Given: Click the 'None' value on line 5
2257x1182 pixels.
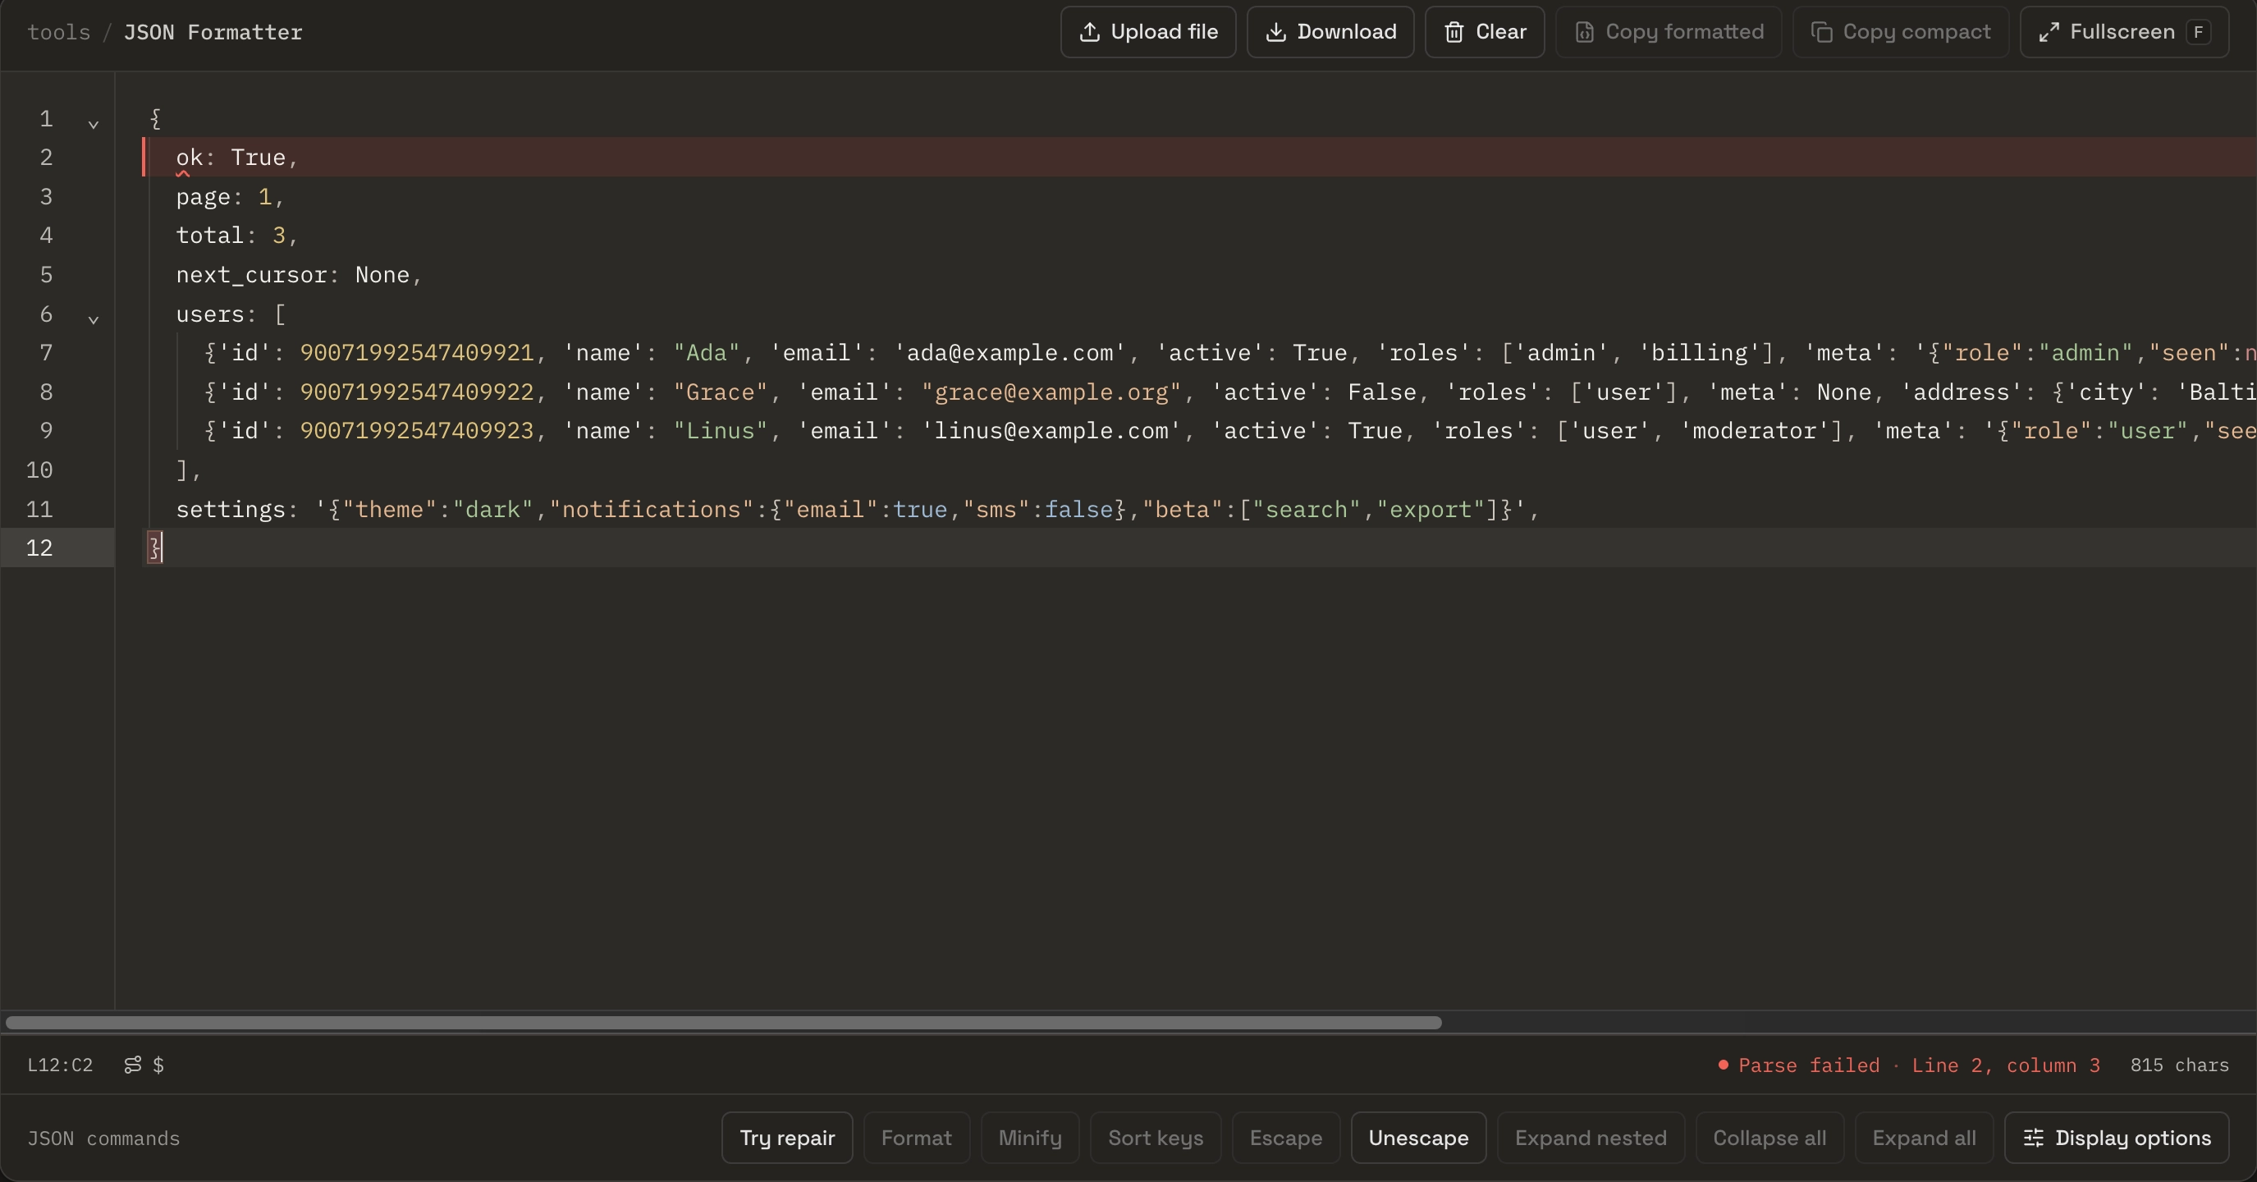Looking at the screenshot, I should click(382, 275).
